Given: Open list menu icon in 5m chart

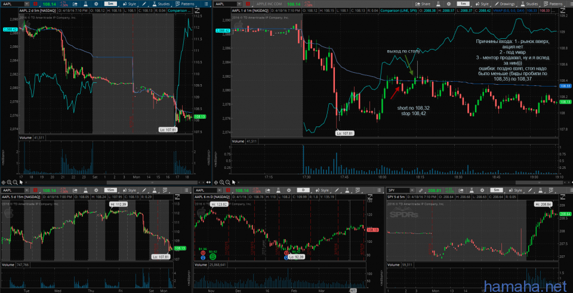Looking at the screenshot, I should (206, 4).
